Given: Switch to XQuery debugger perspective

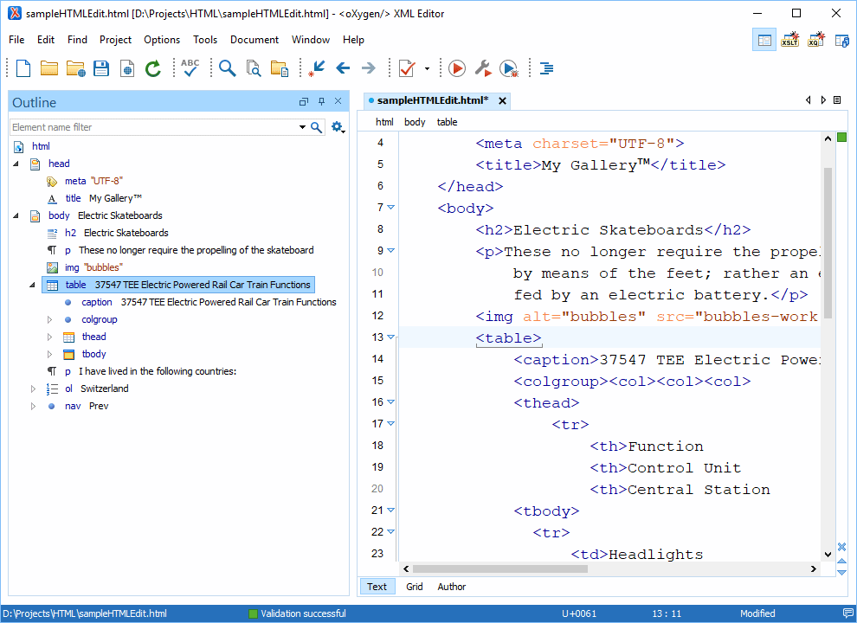Looking at the screenshot, I should tap(816, 40).
